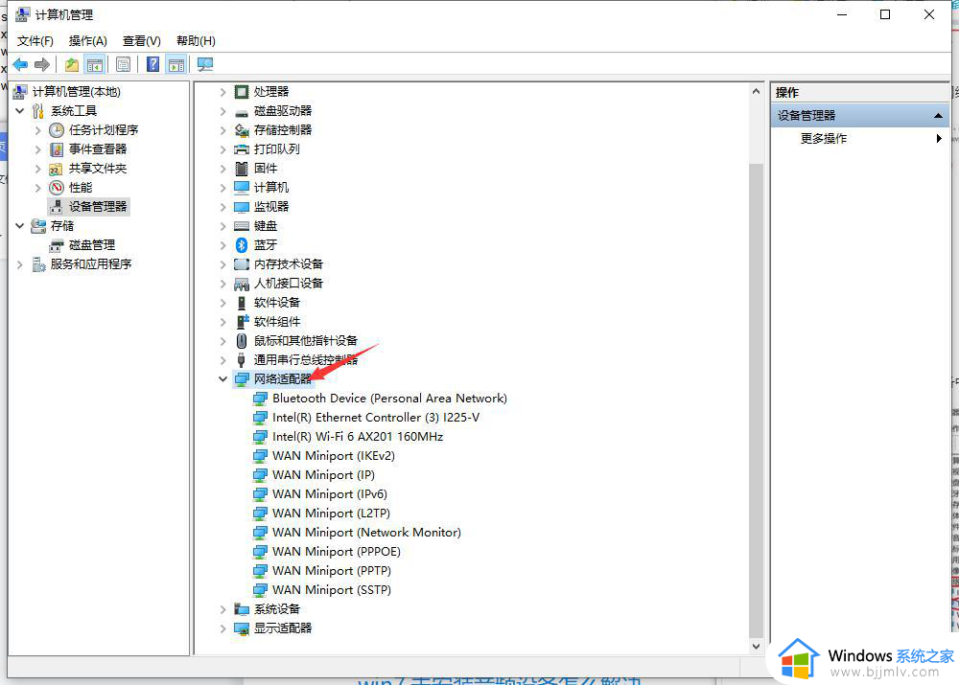The height and width of the screenshot is (685, 959).
Task: Toggle Show/Hide Console Tree toolbar icon
Action: pyautogui.click(x=95, y=64)
